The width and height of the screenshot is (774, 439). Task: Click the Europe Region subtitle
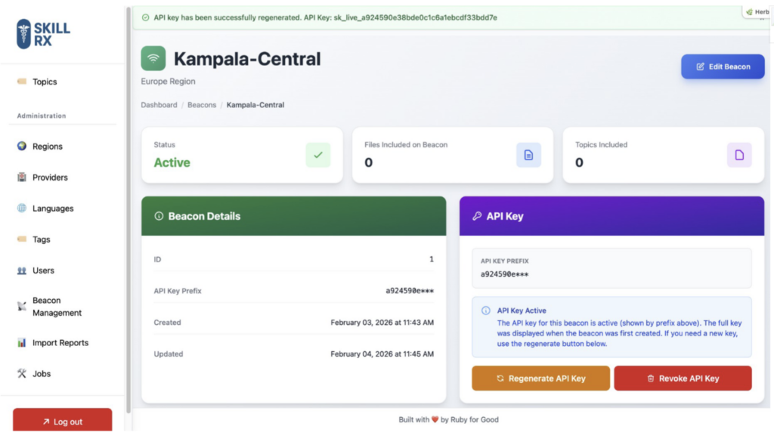pyautogui.click(x=168, y=82)
